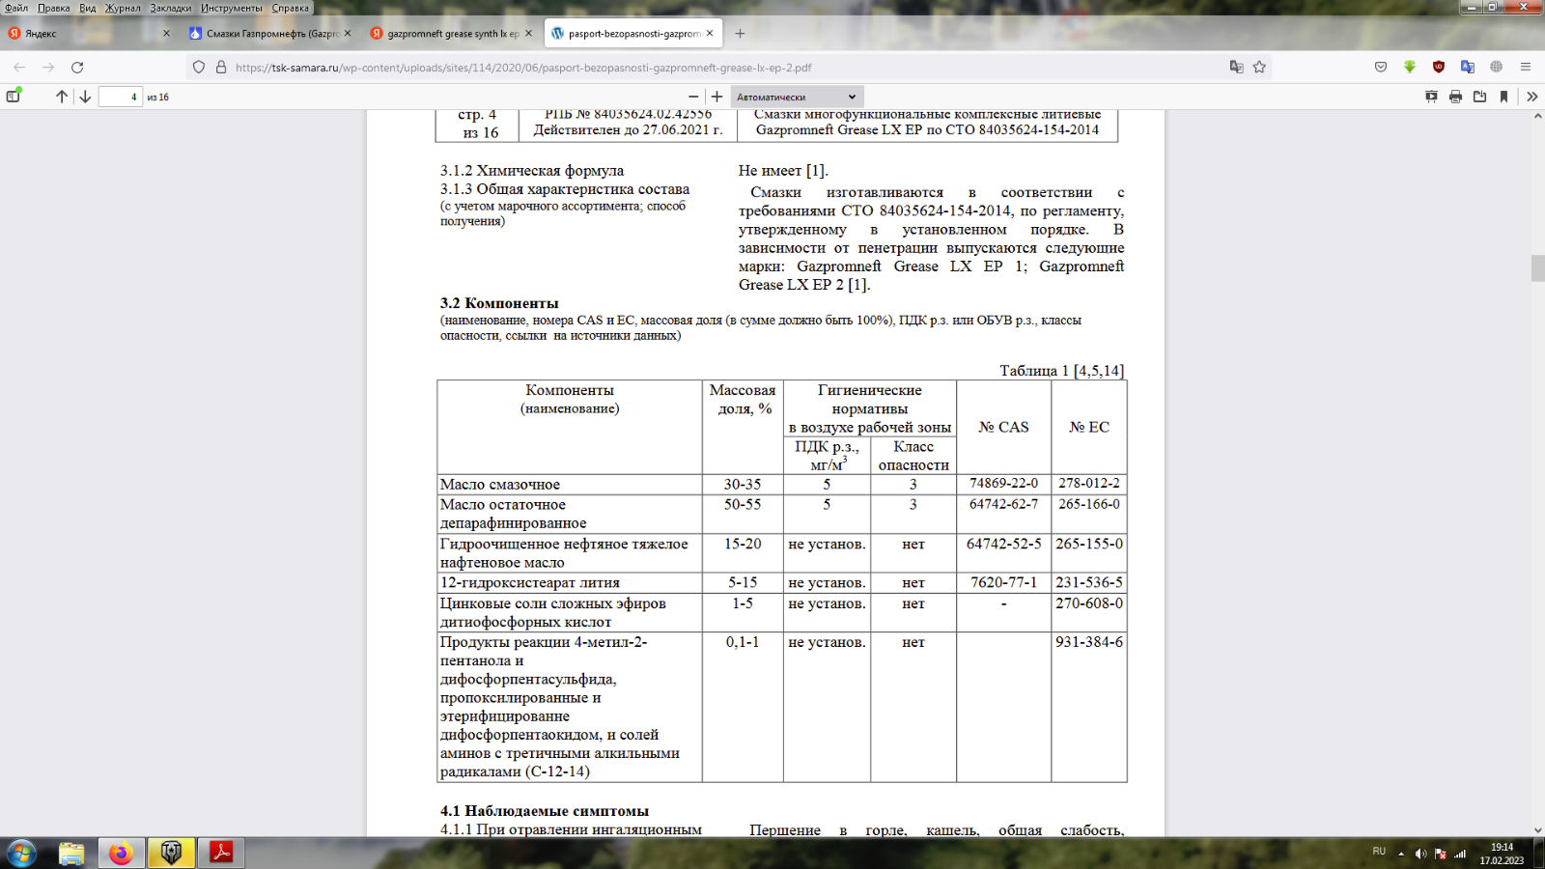Open the green download arrow extension
Image resolution: width=1545 pixels, height=869 pixels.
1410,68
